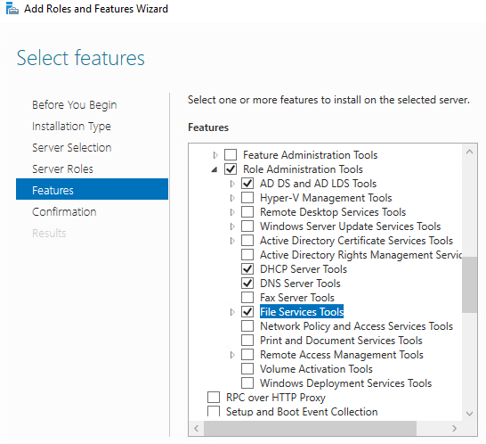Click the left arrow of the horizontal scrollbar
Screen dimensions: 486x444
click(196, 429)
